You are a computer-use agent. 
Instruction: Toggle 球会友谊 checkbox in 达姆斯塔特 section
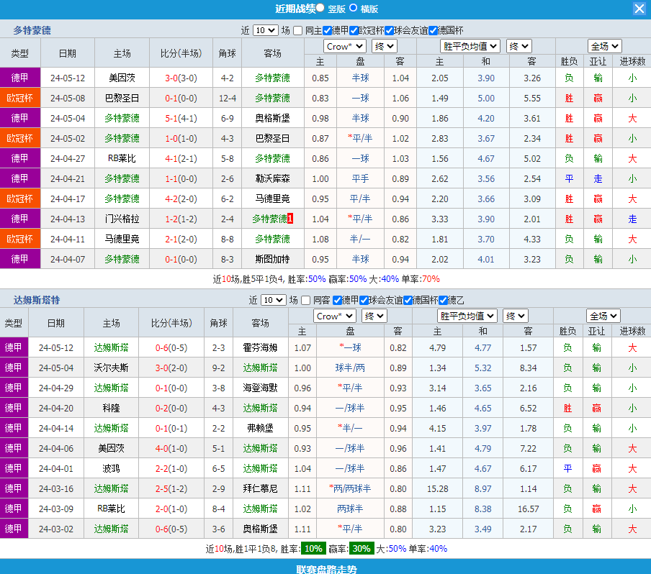pyautogui.click(x=364, y=300)
